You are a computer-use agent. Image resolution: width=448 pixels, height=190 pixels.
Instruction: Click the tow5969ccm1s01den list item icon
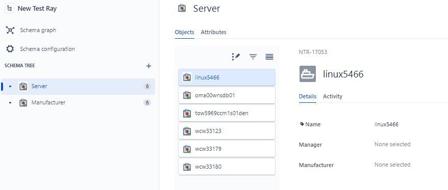187,113
